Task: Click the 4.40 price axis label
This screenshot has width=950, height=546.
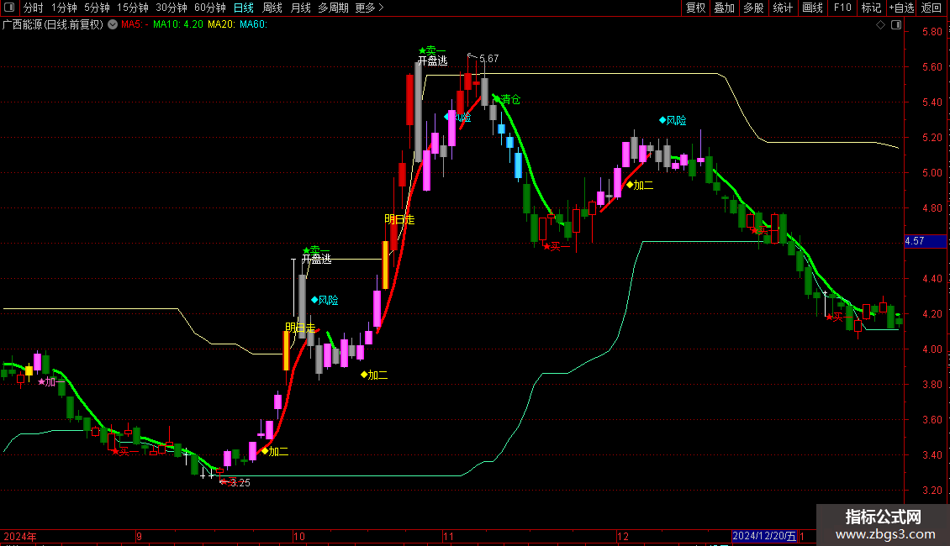Action: (x=932, y=279)
